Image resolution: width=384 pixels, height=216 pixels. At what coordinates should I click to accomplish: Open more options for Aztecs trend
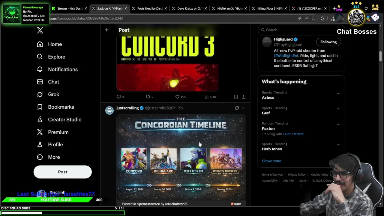pos(338,93)
